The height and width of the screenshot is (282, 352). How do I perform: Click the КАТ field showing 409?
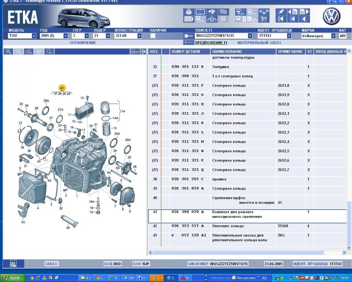pos(342,36)
